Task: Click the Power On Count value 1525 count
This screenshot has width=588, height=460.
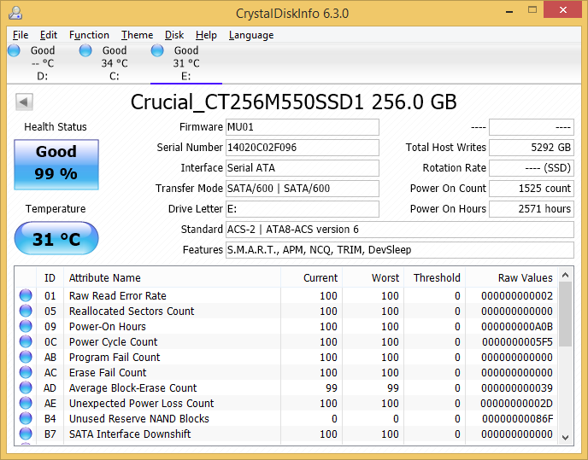Action: [532, 189]
